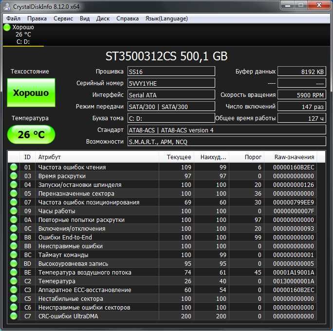
Task: Click status icon for Часы работы
Action: coord(14,211)
